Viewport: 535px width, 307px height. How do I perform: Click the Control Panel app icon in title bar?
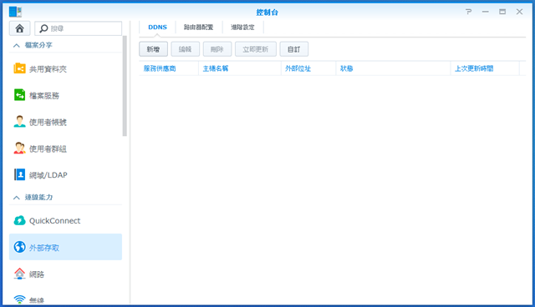tap(15, 12)
